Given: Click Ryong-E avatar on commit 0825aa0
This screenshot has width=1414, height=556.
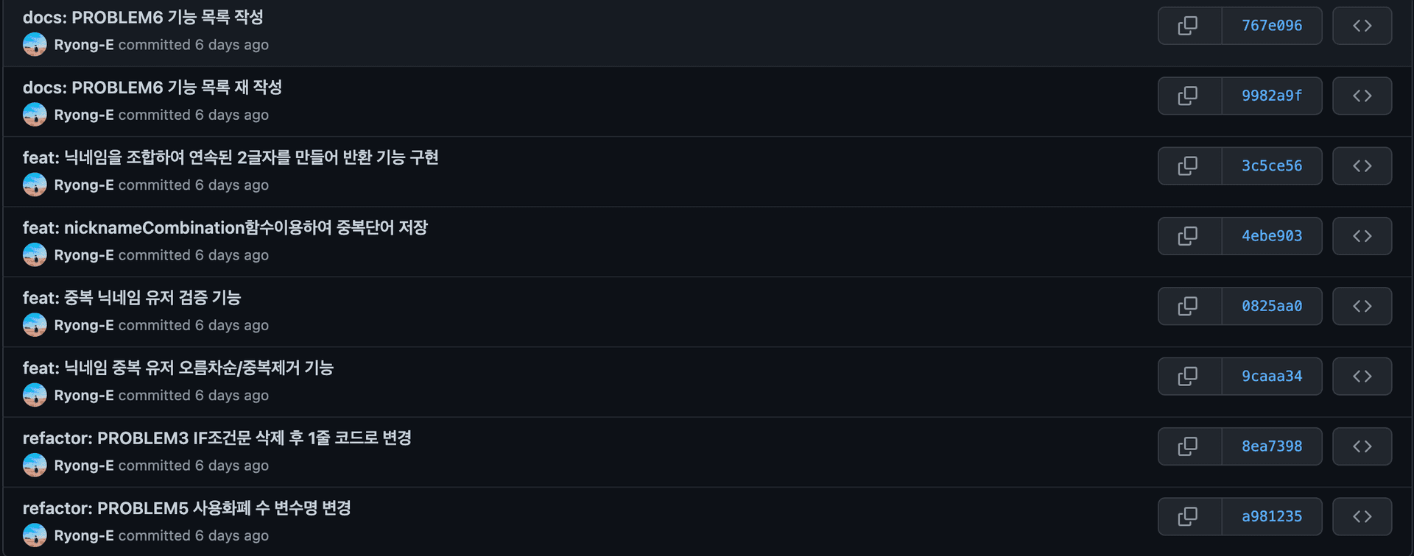Looking at the screenshot, I should pos(35,325).
